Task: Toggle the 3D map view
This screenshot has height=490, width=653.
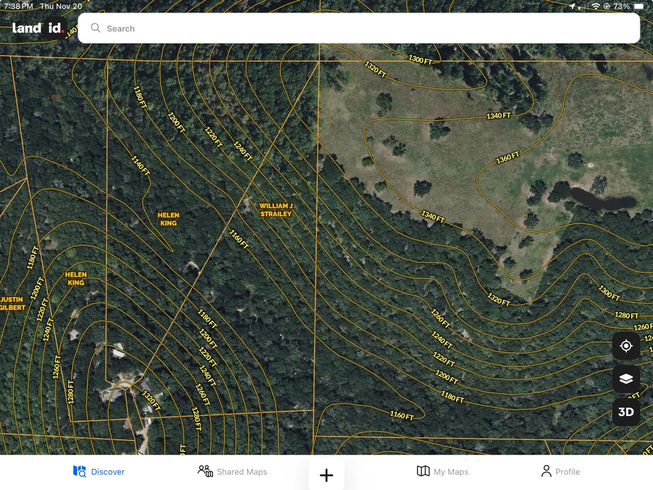Action: coord(626,412)
